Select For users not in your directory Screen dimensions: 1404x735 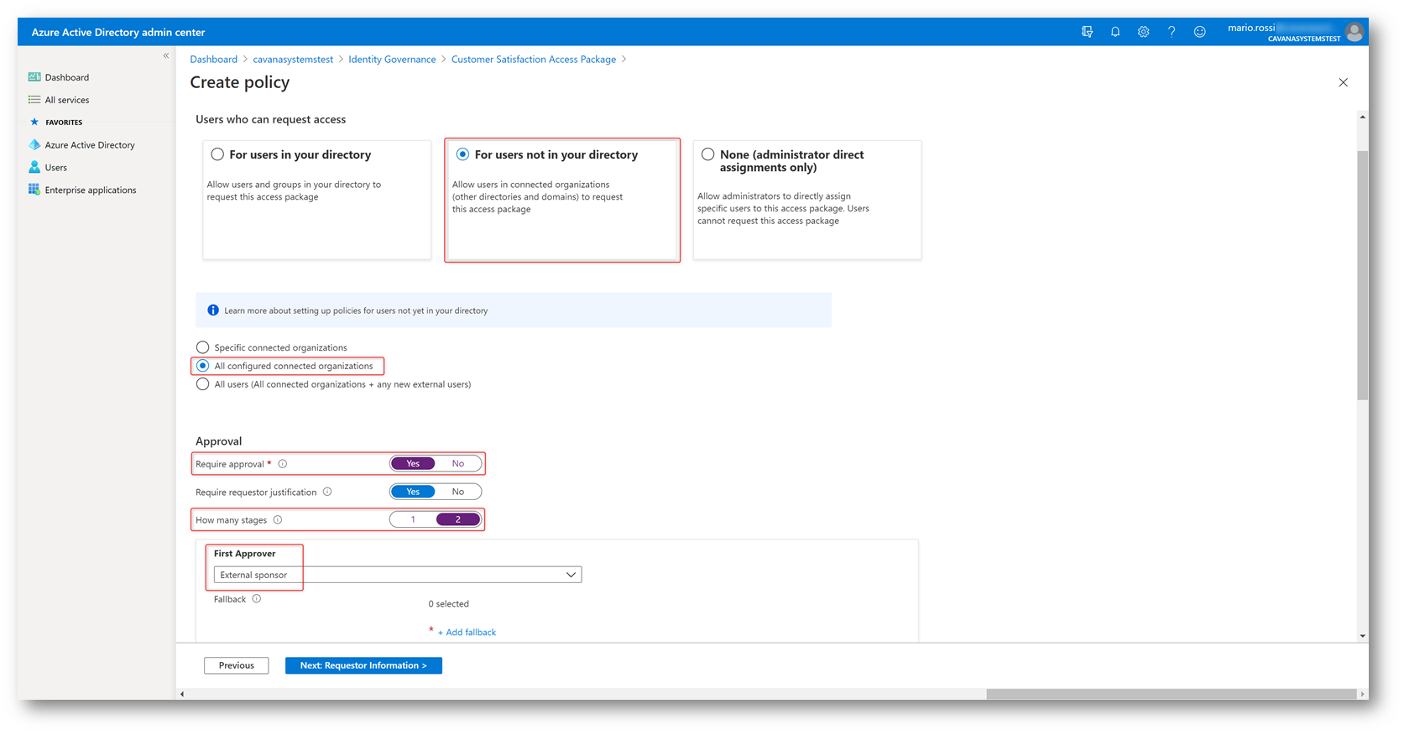coord(462,154)
